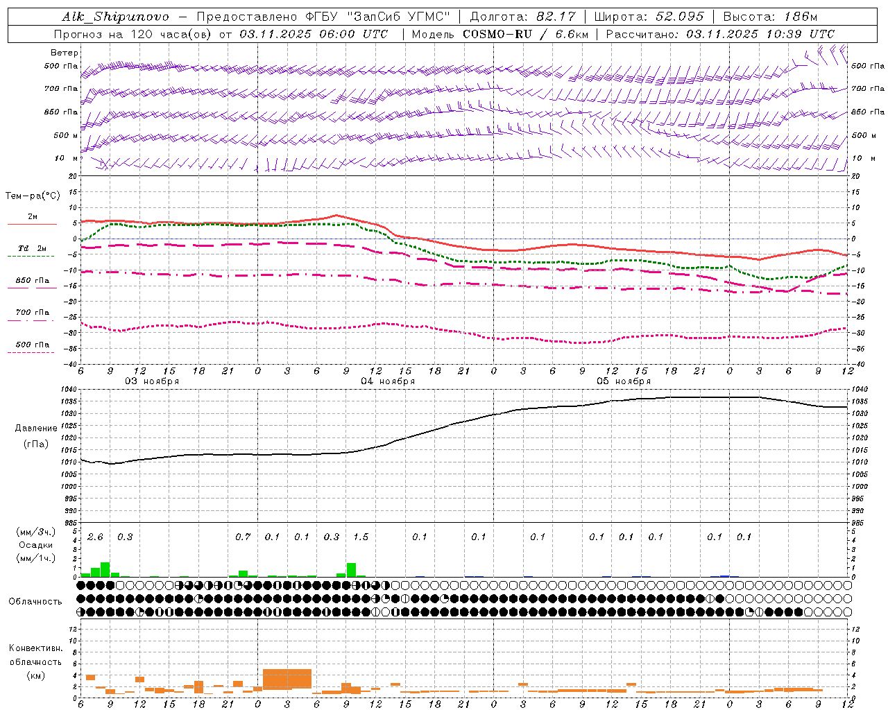Click the computed time Рассчитано: 03.11.2025 10:39 UTC

click(720, 34)
